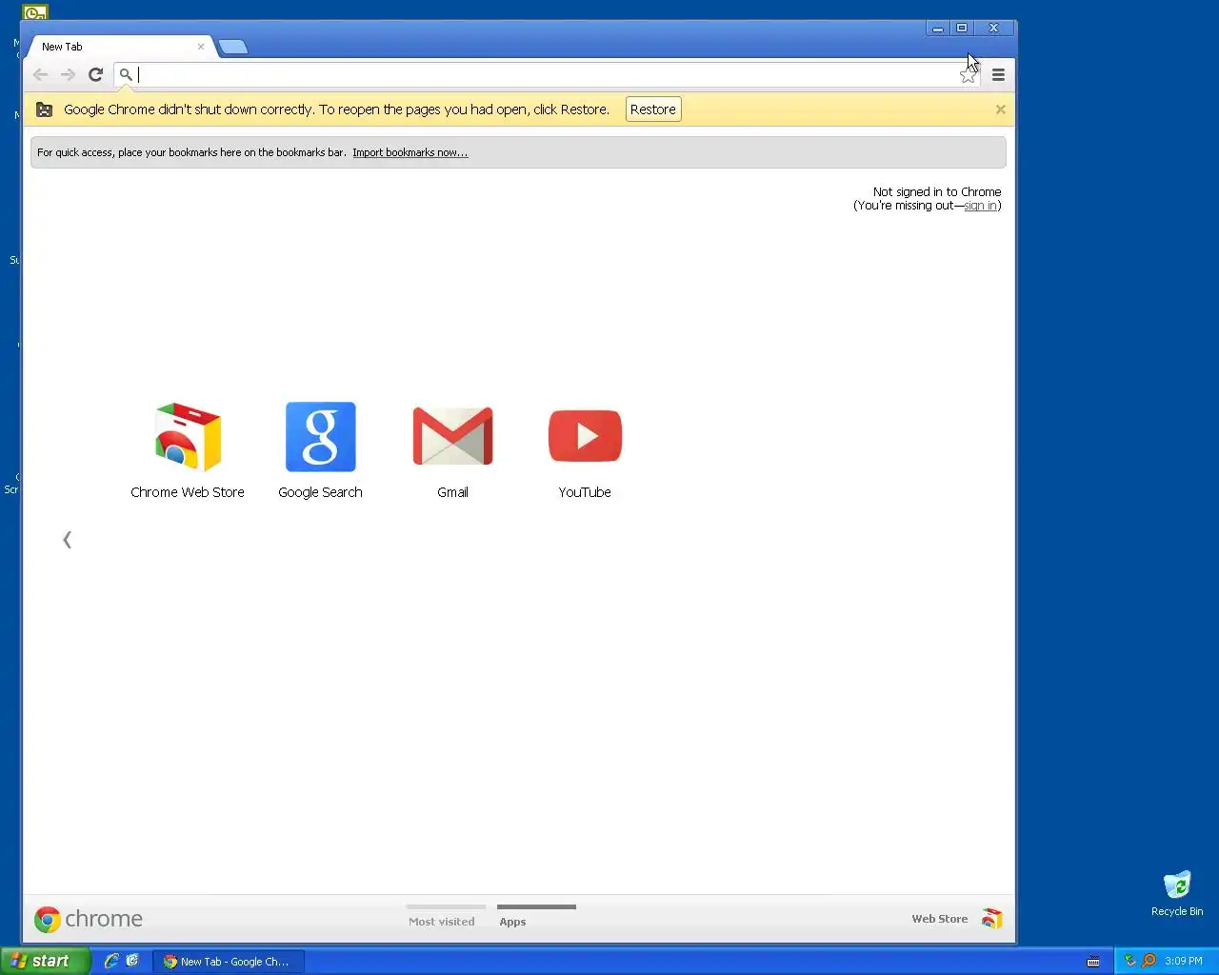
Task: Maximize the Chrome window
Action: (x=962, y=29)
